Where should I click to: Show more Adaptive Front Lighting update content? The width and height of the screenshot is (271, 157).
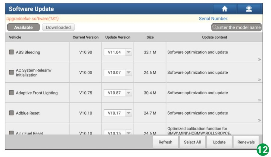coord(259,100)
